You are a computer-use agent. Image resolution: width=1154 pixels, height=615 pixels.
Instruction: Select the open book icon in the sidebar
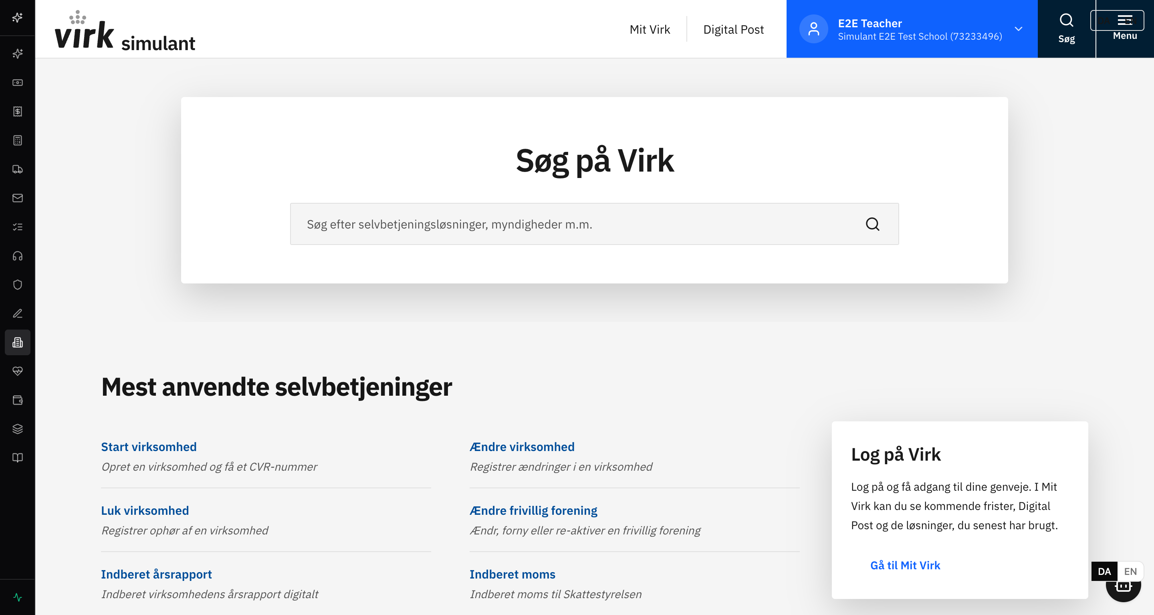point(18,458)
